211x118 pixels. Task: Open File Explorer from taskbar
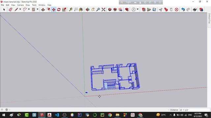(117, 115)
